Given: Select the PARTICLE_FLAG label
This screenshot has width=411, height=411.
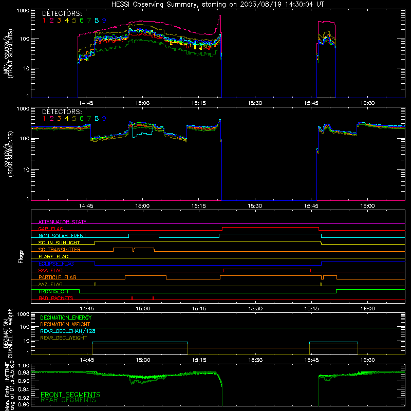Looking at the screenshot, I should (x=58, y=277).
